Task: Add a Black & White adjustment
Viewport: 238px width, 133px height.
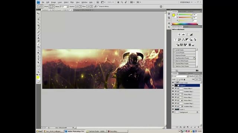Action: pyautogui.click(x=187, y=40)
